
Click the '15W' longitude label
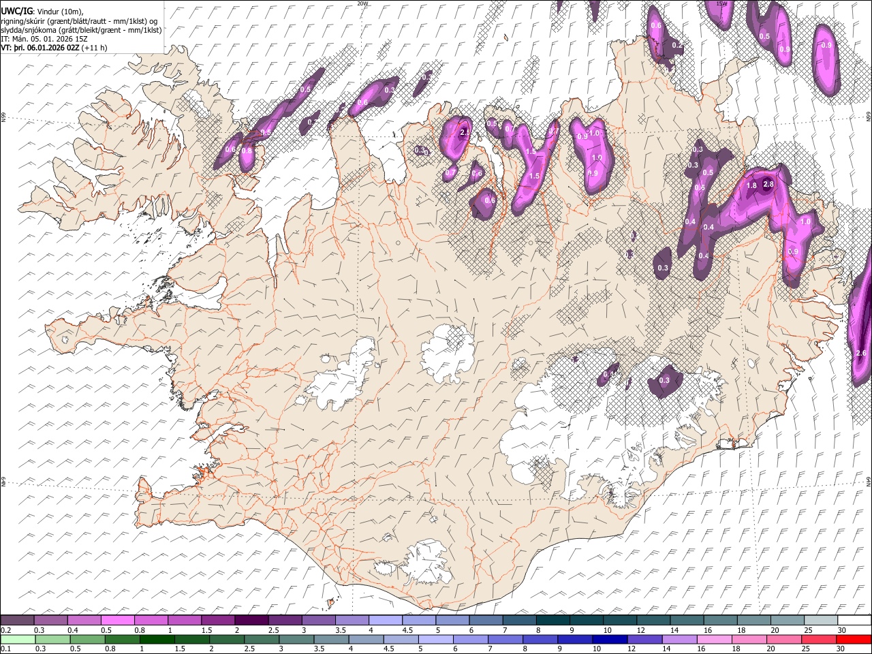[x=722, y=3]
